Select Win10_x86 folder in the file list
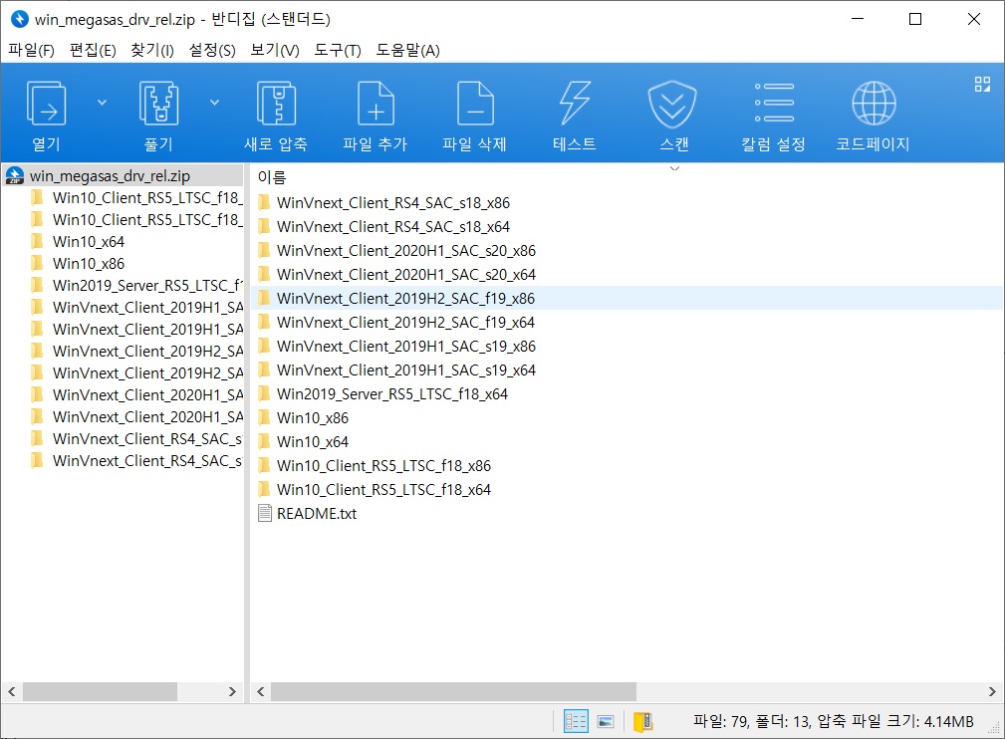Viewport: 1005px width, 739px height. 313,418
